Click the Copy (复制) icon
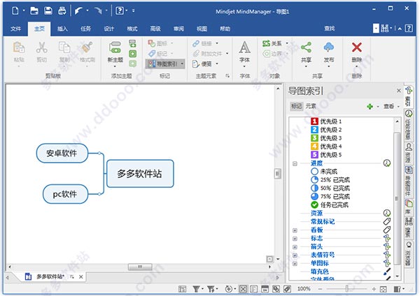Viewport: 420px width, 296px height. [64, 48]
